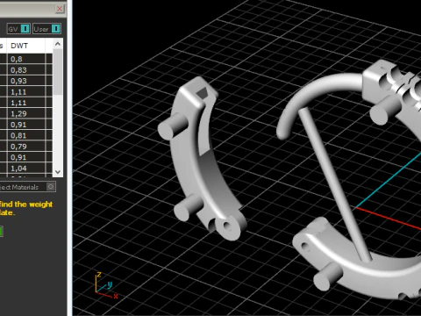The width and height of the screenshot is (421, 316).
Task: Toggle the GV switch
Action: 18,29
